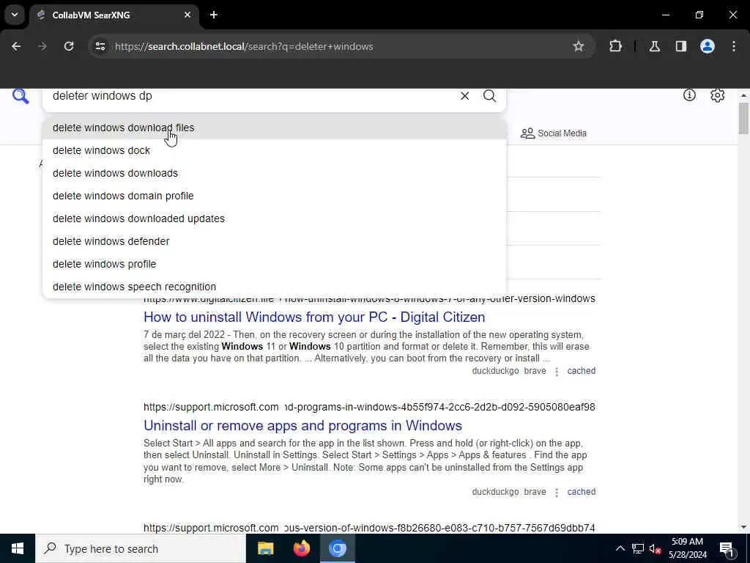Click the scrollbar down arrow
The width and height of the screenshot is (750, 563).
click(743, 527)
